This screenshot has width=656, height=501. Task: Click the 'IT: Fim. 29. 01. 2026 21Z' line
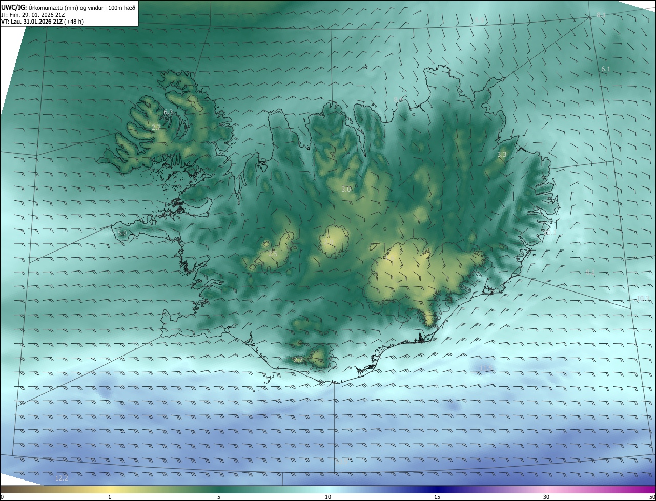pos(33,15)
